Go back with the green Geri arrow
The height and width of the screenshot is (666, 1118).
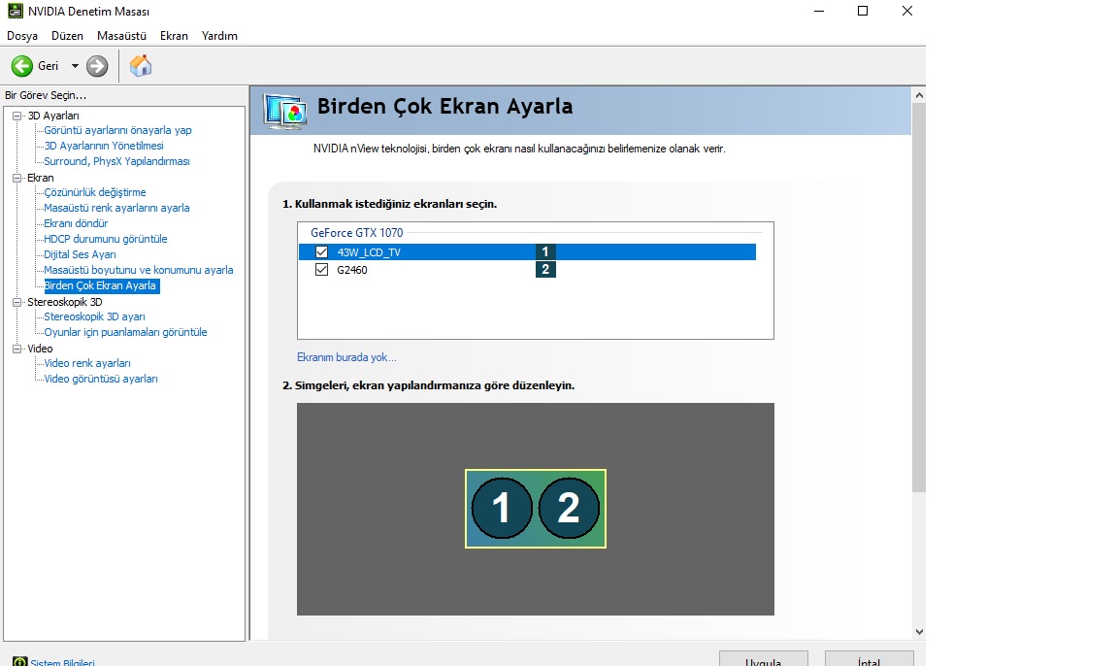tap(22, 66)
